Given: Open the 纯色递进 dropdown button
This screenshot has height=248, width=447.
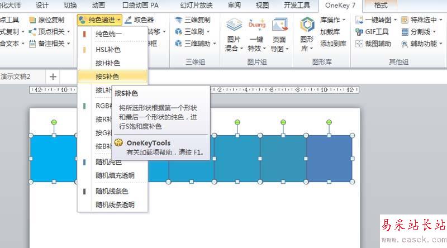Looking at the screenshot, I should pos(99,20).
